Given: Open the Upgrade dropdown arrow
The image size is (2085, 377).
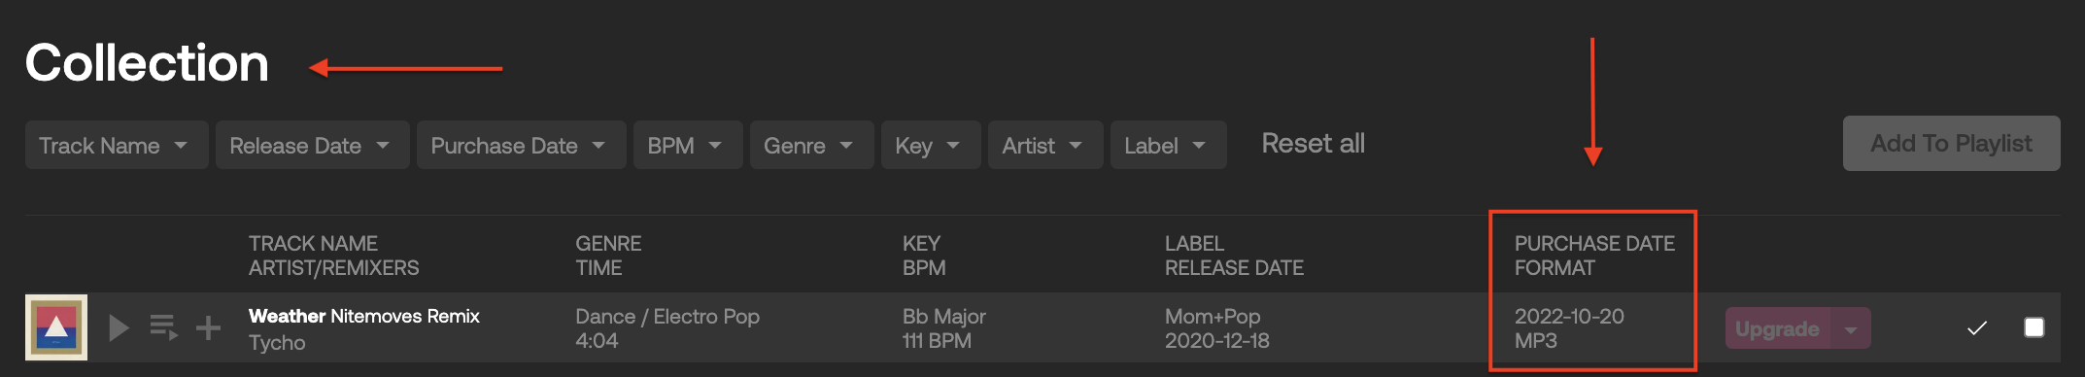Looking at the screenshot, I should pos(1851,329).
